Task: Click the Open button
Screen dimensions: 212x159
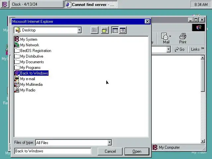Action: (137, 151)
